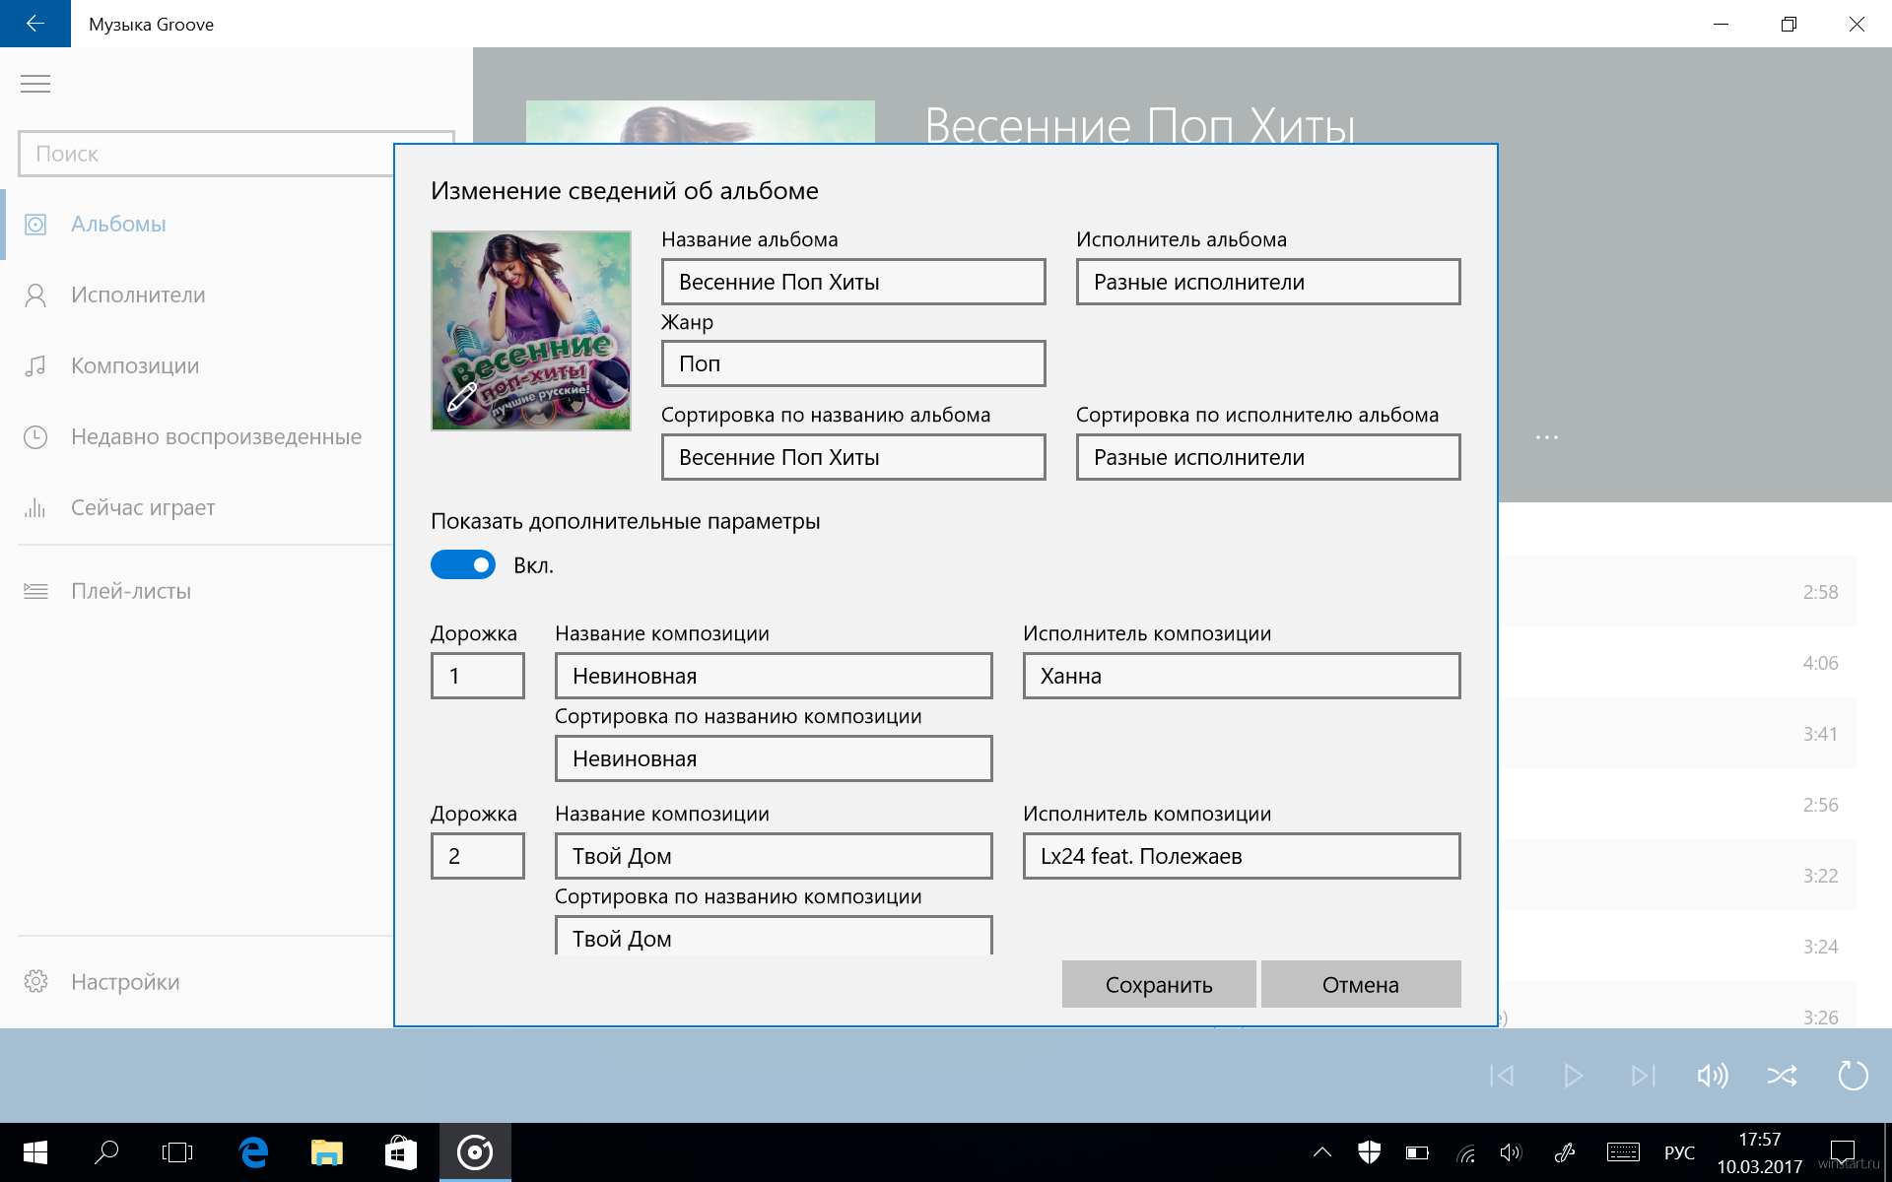The width and height of the screenshot is (1892, 1182).
Task: Skip to next track
Action: coord(1643,1076)
